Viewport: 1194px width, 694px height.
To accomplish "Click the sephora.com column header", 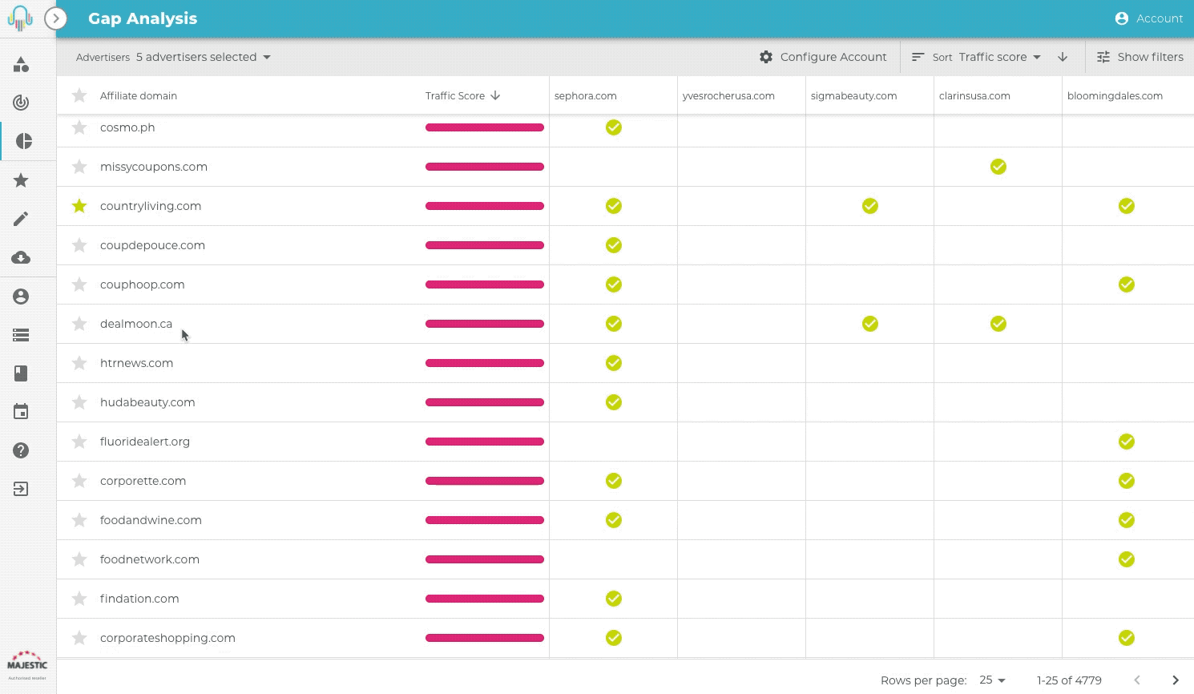I will point(586,95).
